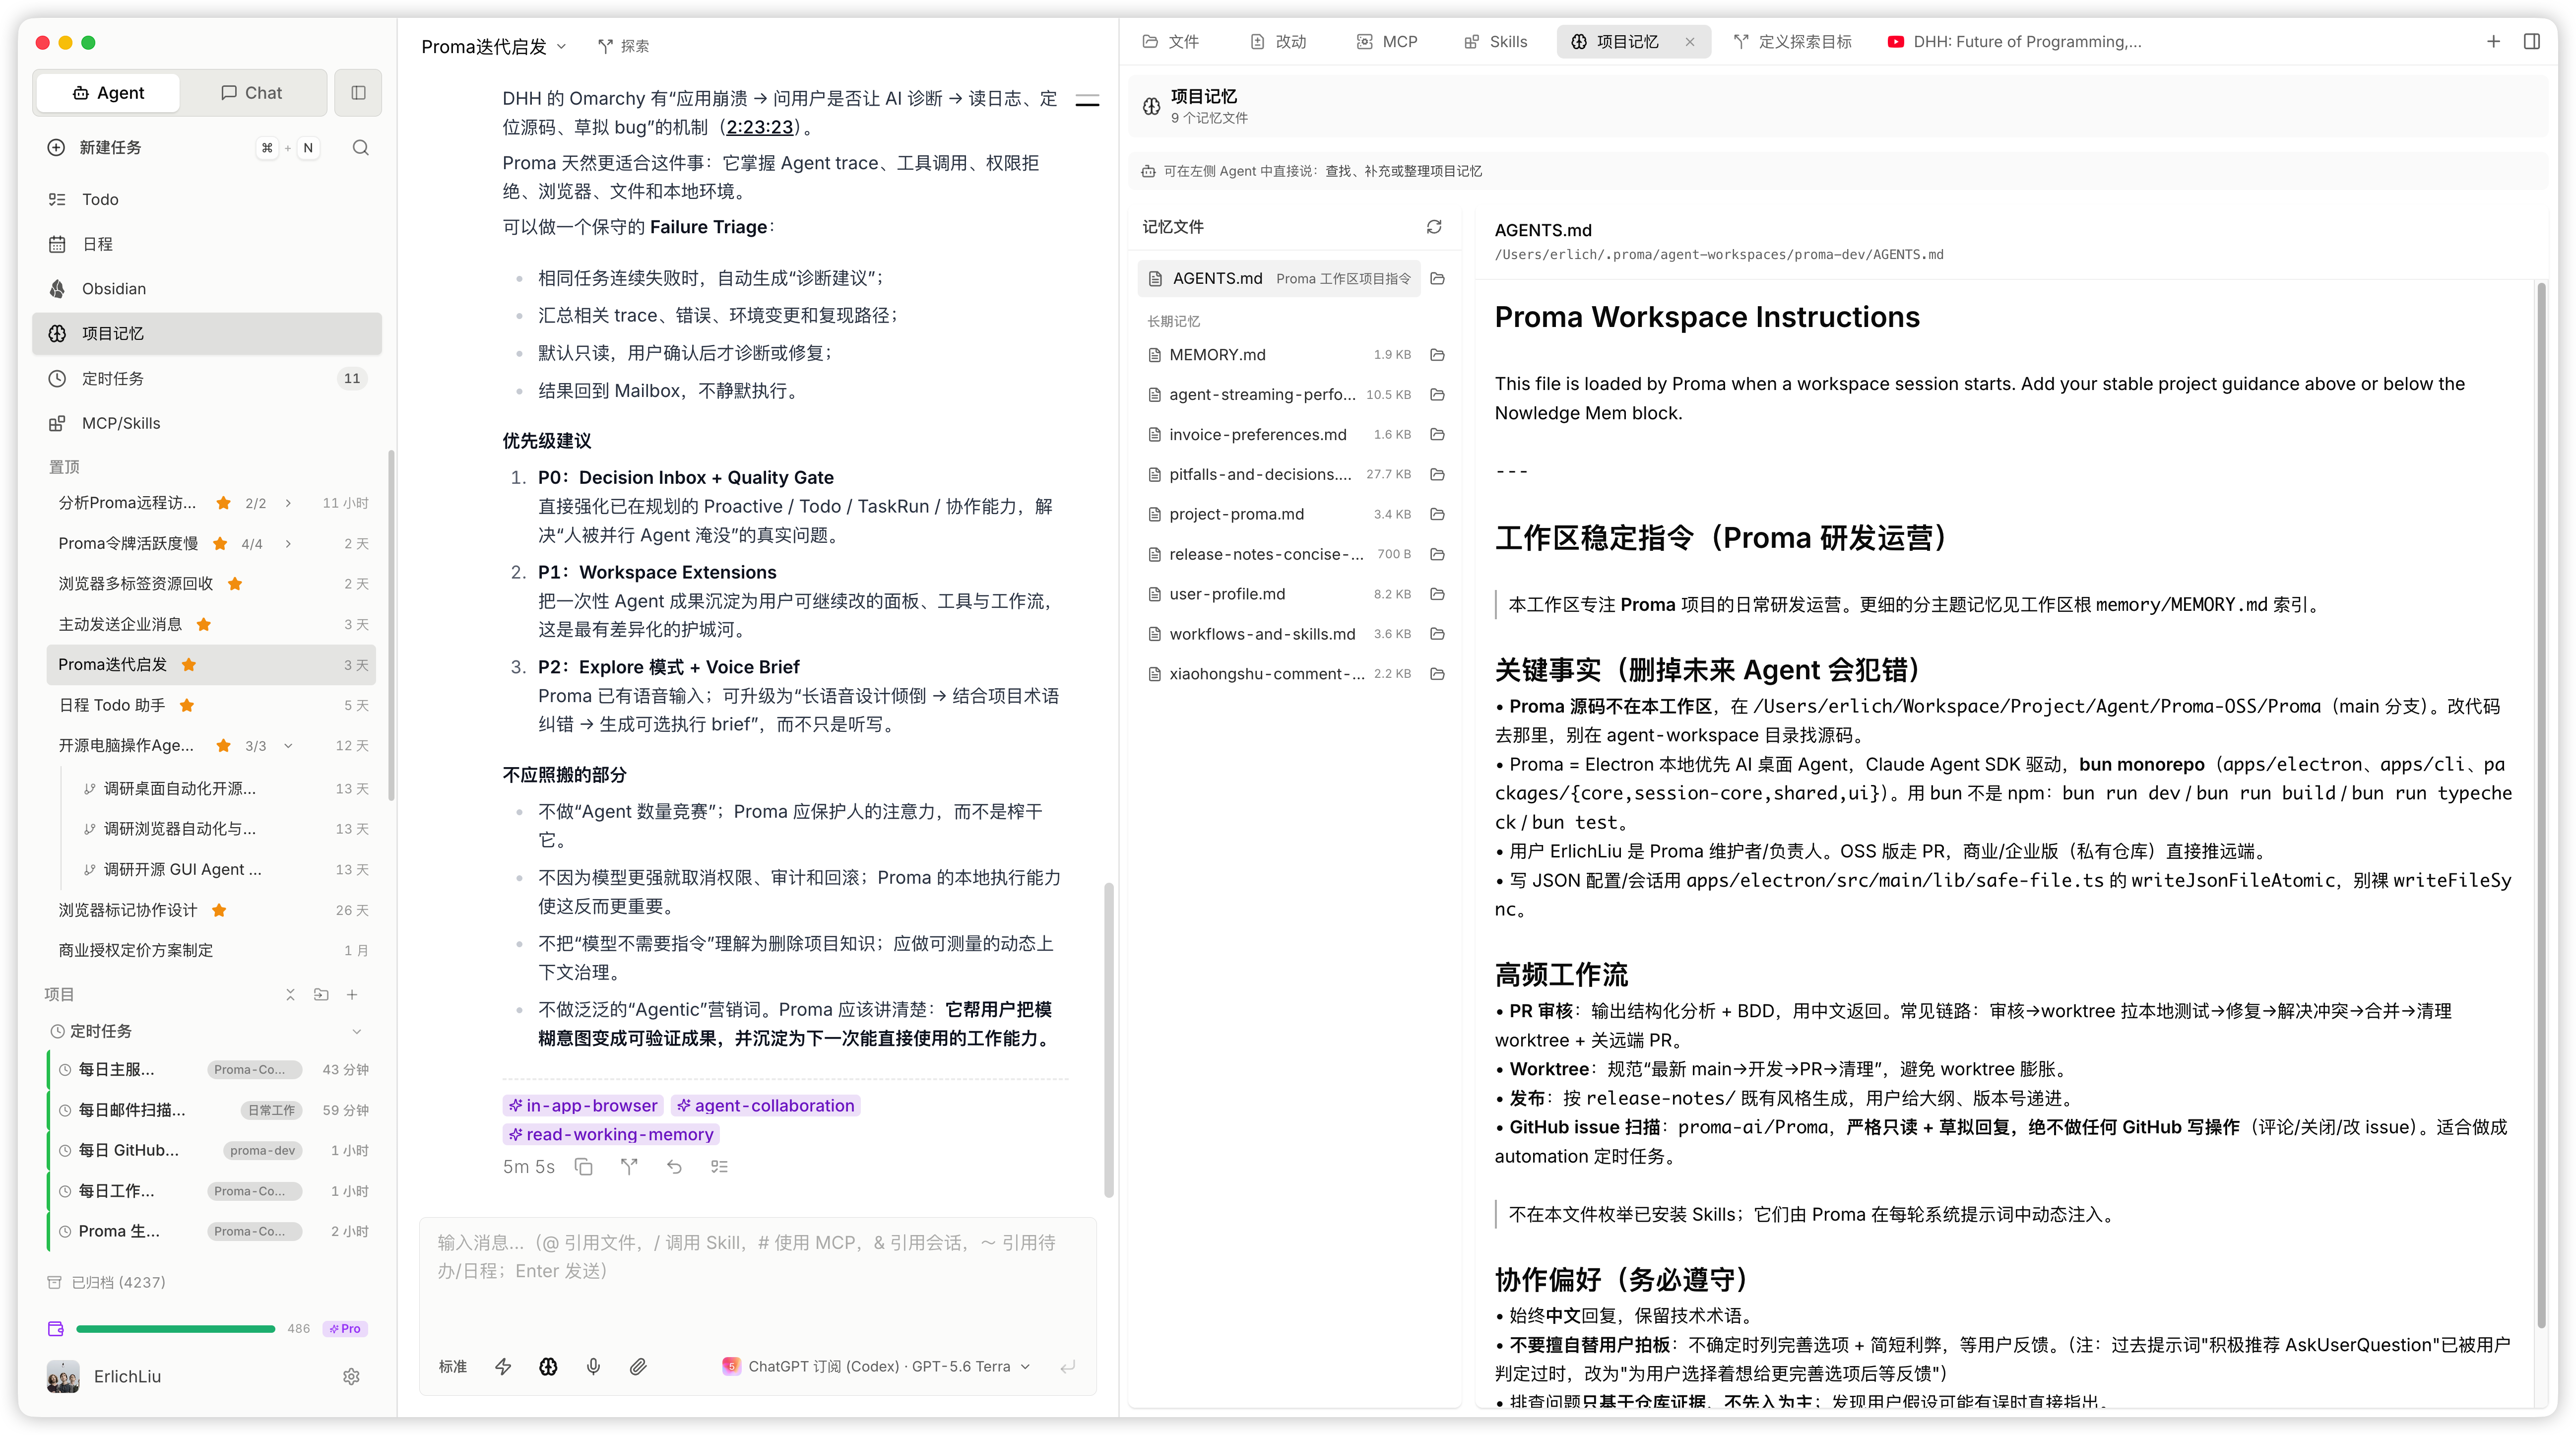Click the 标准 mode selector

453,1367
